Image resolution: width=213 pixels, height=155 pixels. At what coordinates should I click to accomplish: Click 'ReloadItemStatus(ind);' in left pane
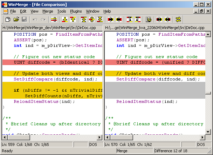point(44,101)
